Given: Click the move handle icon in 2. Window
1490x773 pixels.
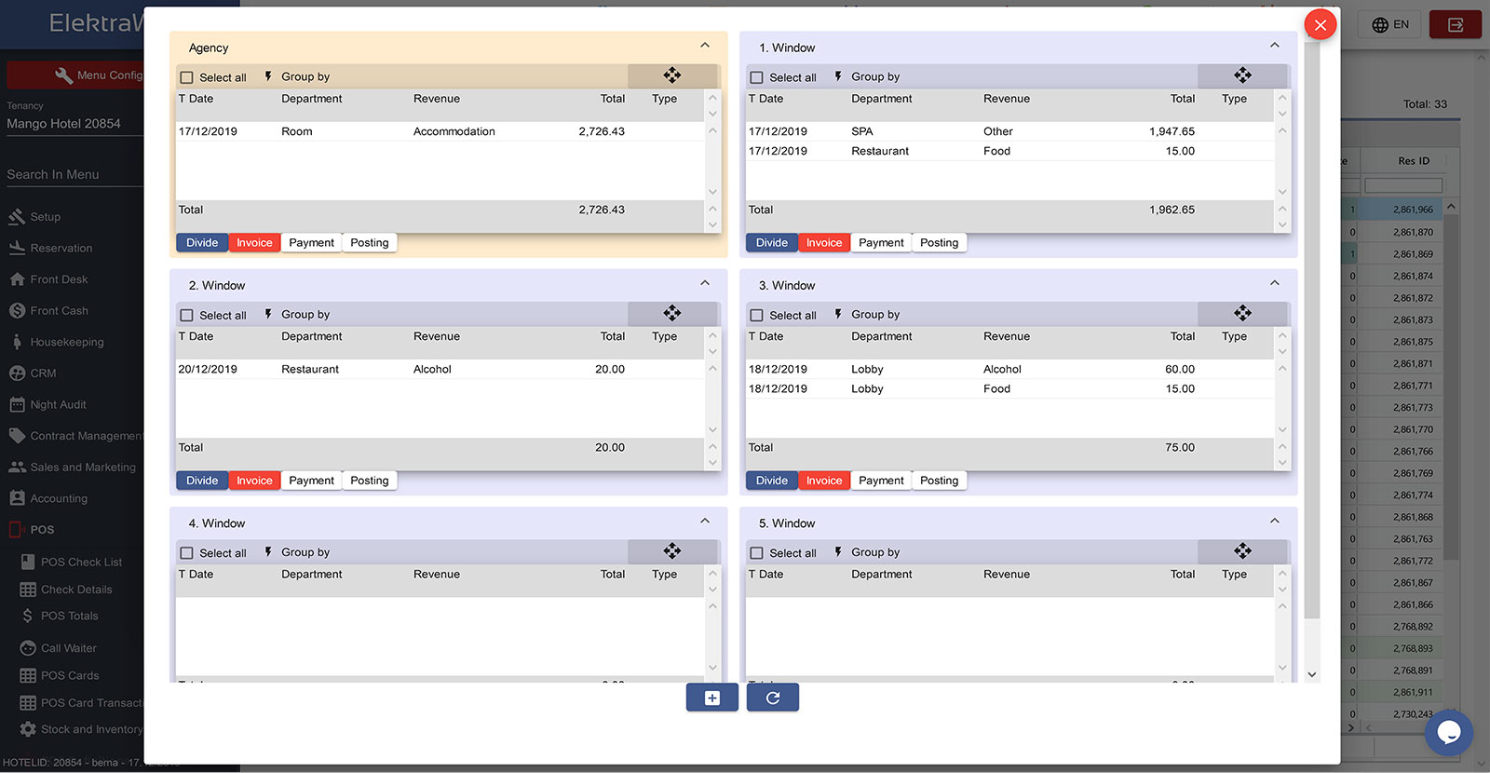Looking at the screenshot, I should tap(672, 313).
